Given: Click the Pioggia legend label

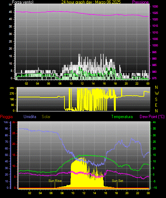Looking at the screenshot, I should tap(6, 117).
